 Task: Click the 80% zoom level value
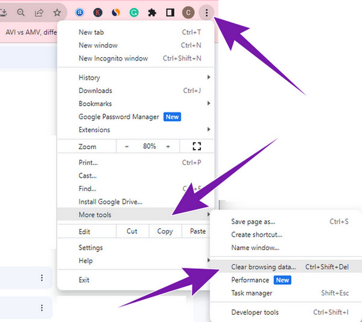click(x=150, y=146)
